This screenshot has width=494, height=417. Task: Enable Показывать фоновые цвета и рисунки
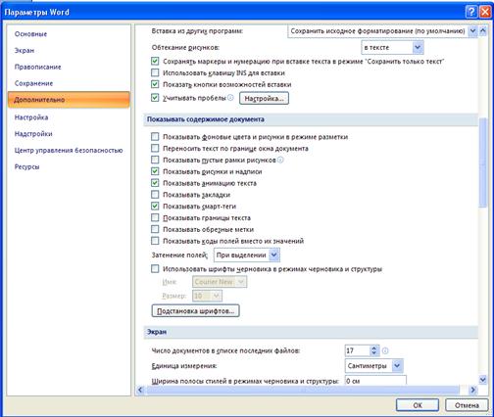pyautogui.click(x=155, y=137)
